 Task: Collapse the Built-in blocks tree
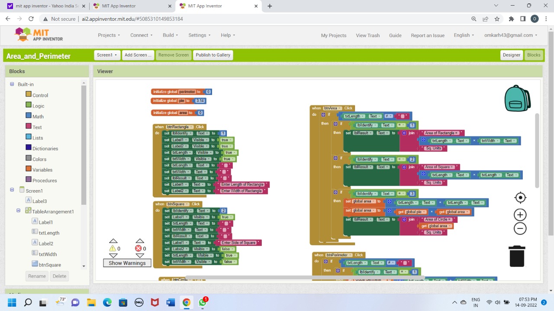pos(12,84)
